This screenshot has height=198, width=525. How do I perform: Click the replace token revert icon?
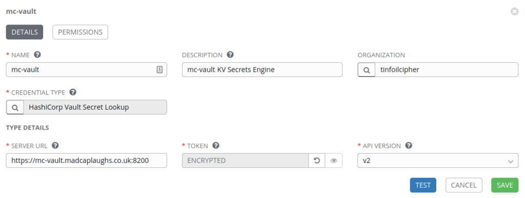click(317, 161)
